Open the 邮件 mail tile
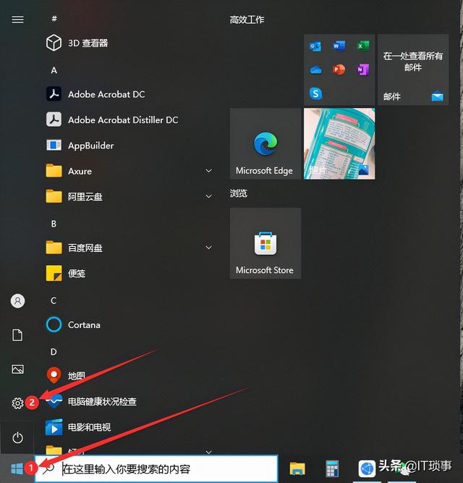Image resolution: width=463 pixels, height=483 pixels. tap(413, 70)
